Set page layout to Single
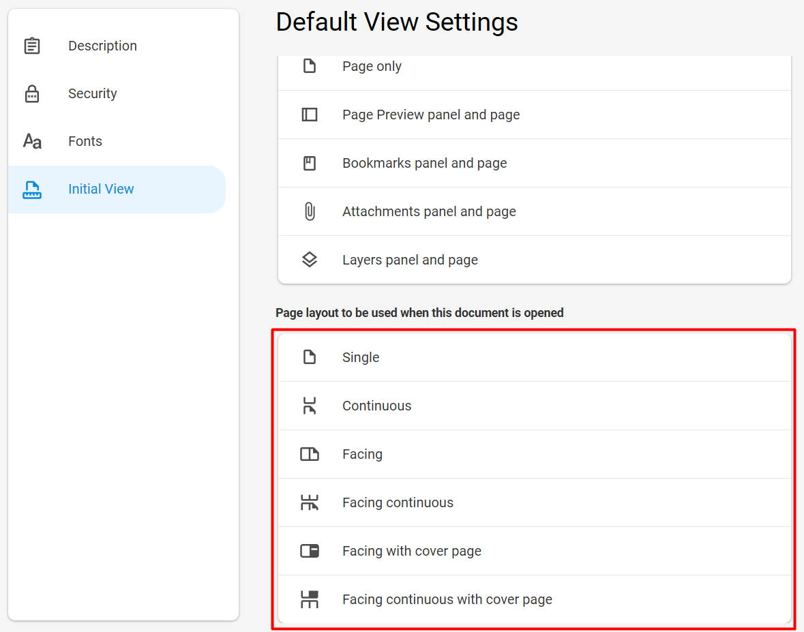804x632 pixels. pos(534,357)
